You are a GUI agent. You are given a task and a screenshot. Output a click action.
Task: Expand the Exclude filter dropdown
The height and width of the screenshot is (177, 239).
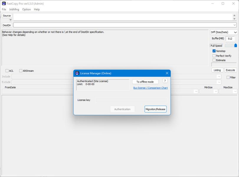coord(219,82)
